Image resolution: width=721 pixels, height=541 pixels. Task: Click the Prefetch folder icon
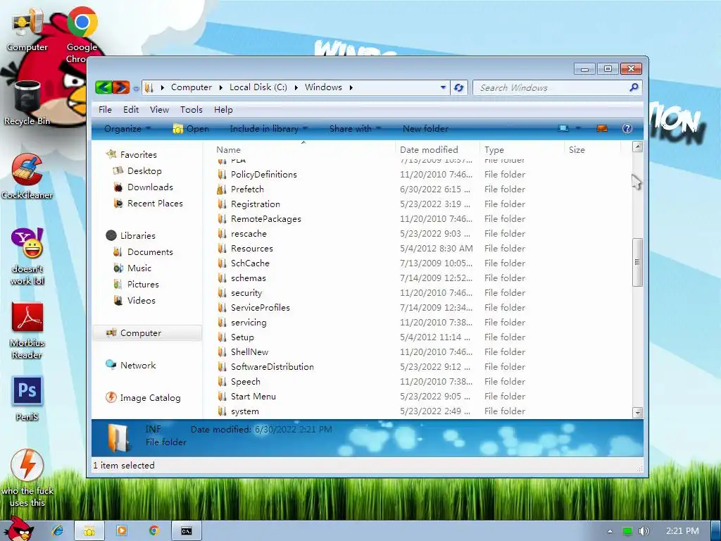tap(222, 189)
